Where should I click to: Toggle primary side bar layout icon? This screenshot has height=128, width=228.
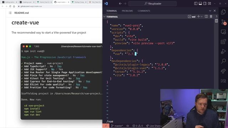point(196,4)
